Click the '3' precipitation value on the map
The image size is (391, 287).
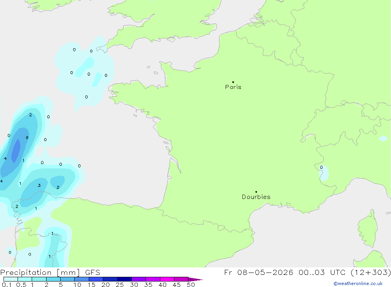click(39, 185)
